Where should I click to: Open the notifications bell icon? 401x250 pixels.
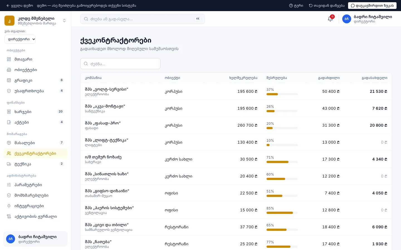tap(330, 19)
